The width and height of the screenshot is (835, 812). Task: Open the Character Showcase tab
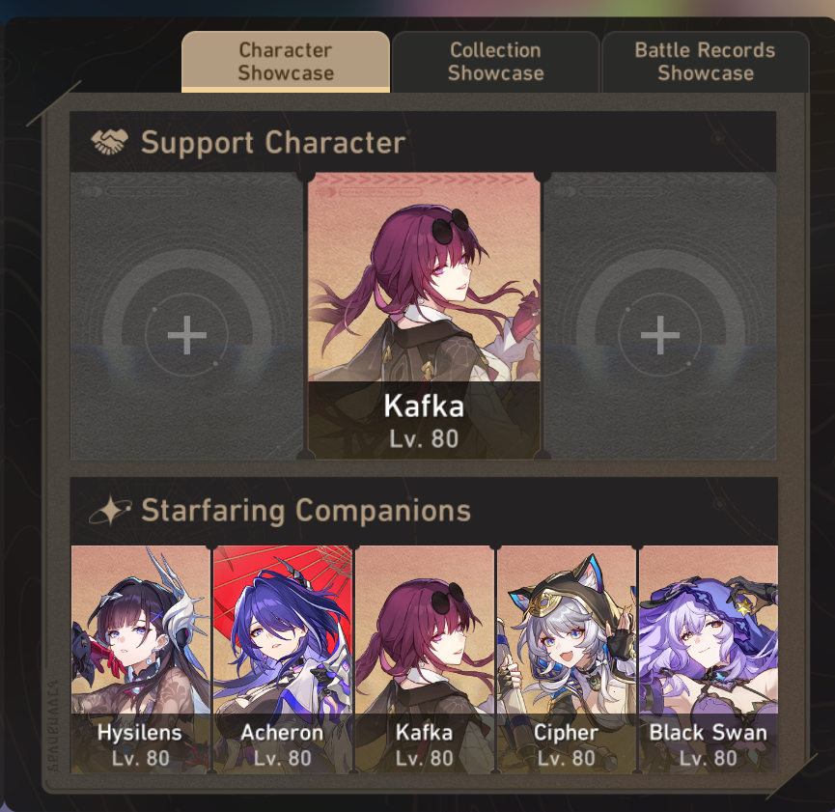[286, 61]
